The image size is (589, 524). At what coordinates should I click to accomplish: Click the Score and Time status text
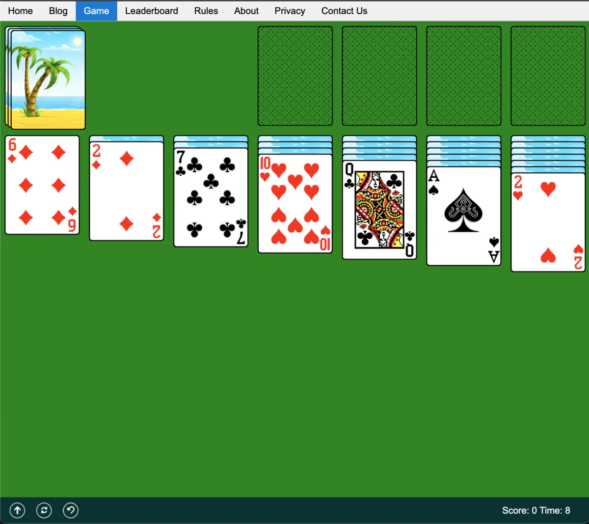(x=536, y=511)
